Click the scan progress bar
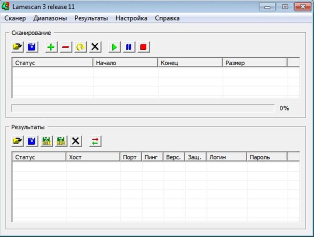 click(x=143, y=108)
